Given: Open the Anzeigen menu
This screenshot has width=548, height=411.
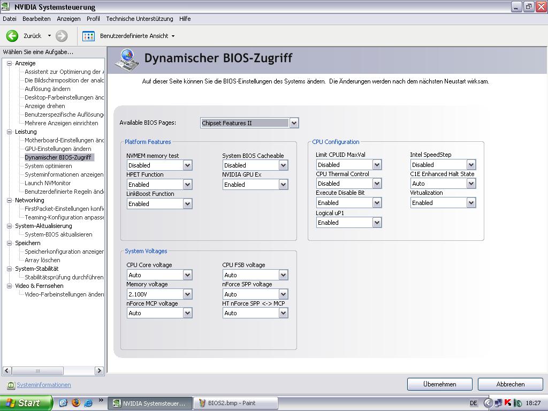Looking at the screenshot, I should (68, 19).
